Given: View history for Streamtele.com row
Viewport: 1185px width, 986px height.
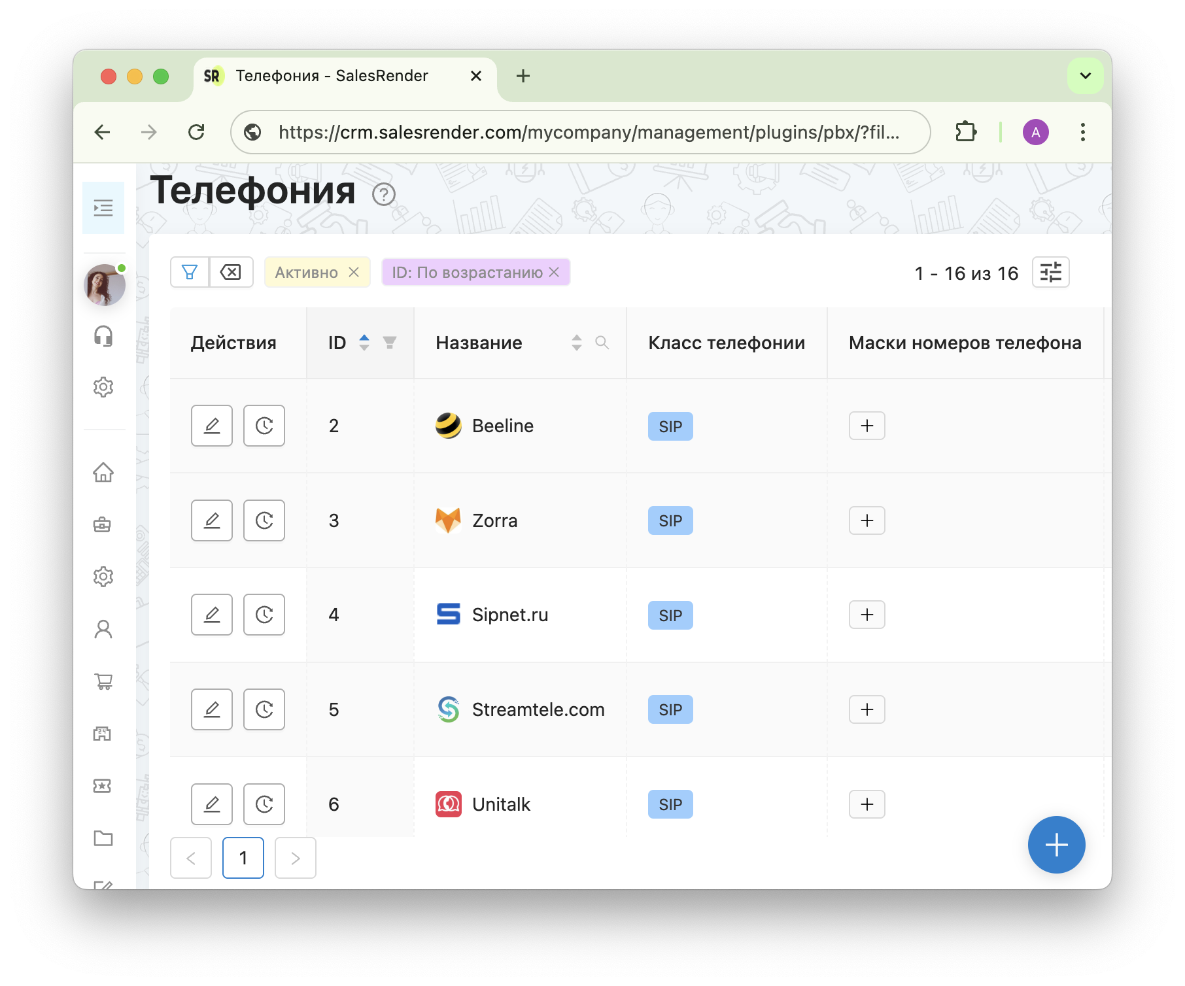Looking at the screenshot, I should pos(264,709).
